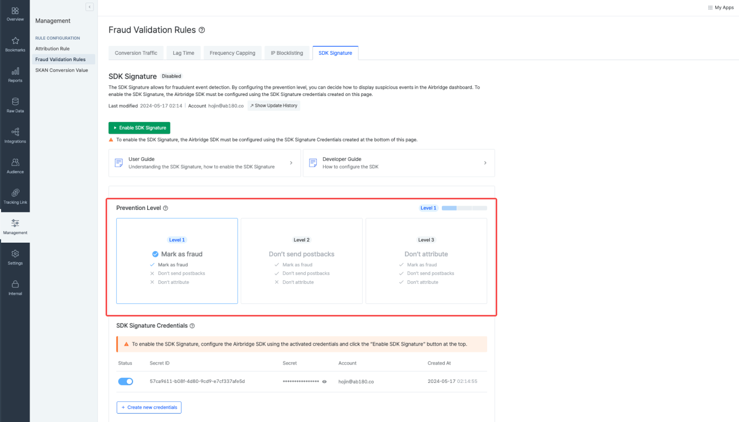739x422 pixels.
Task: Click the Secret ID column header
Action: (x=160, y=363)
